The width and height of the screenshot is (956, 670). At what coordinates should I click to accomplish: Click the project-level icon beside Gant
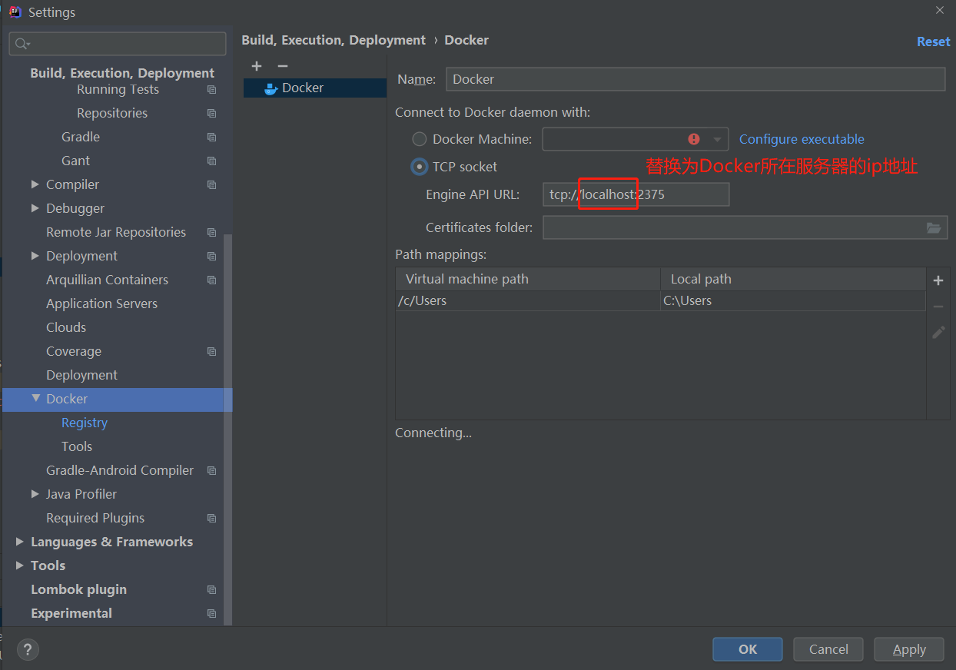click(212, 161)
